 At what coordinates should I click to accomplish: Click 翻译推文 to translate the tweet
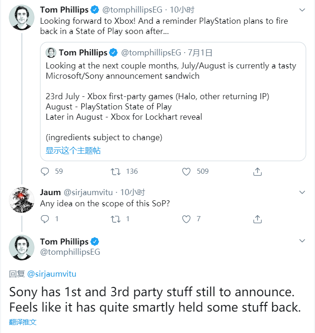(23, 322)
